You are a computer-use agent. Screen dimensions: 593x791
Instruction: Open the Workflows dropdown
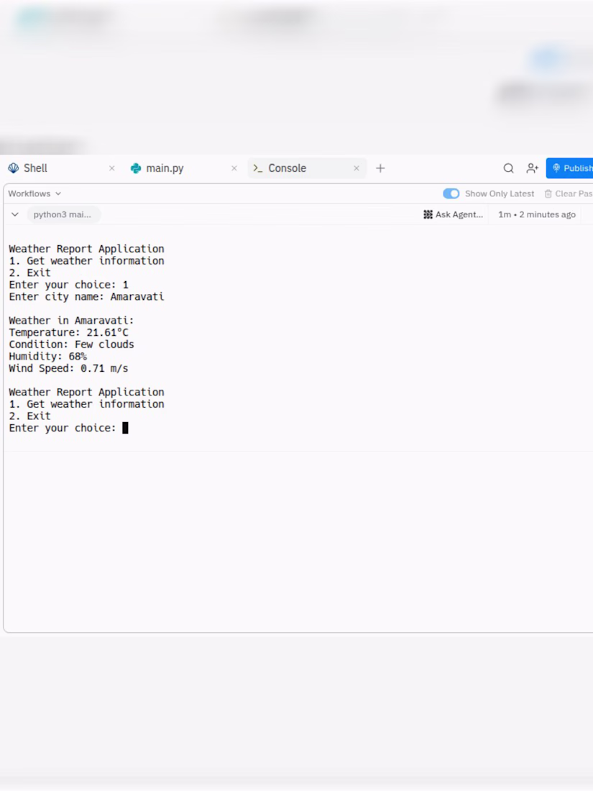(35, 193)
